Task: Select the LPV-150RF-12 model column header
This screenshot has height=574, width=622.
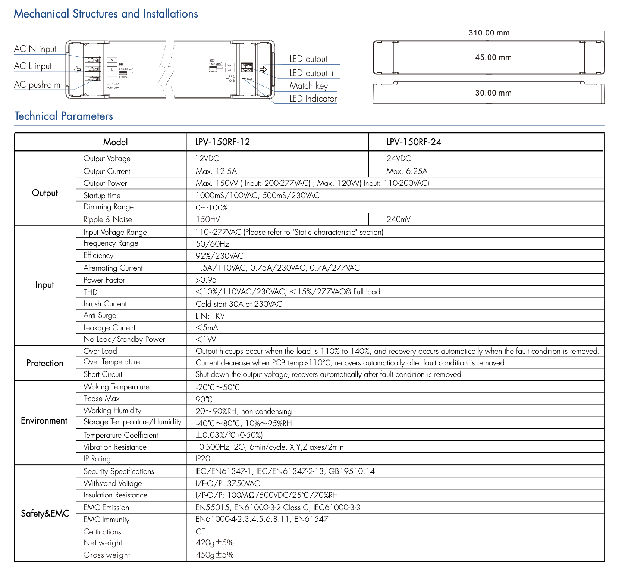Action: pyautogui.click(x=223, y=142)
